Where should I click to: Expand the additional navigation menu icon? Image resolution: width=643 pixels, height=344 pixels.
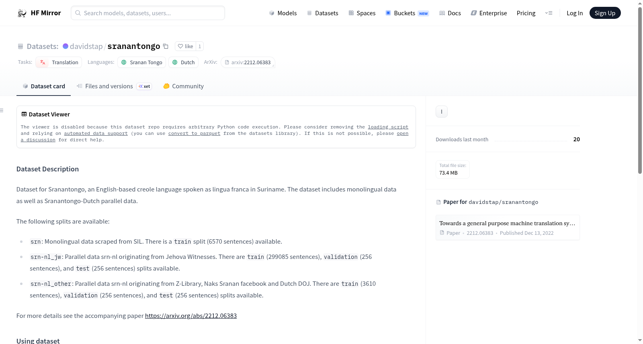tap(549, 13)
